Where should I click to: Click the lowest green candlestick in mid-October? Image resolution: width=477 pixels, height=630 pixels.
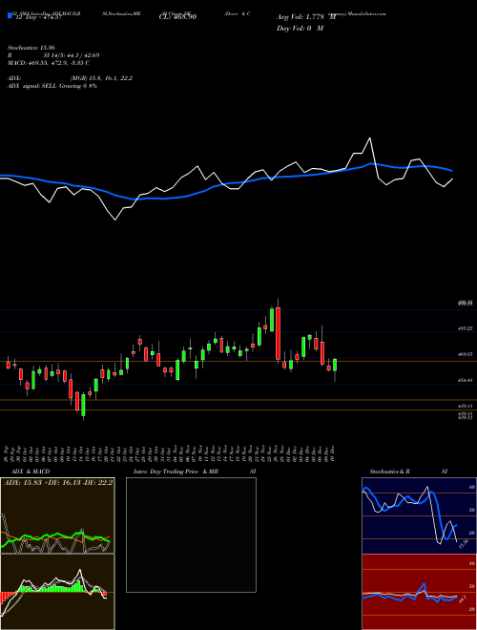(x=84, y=405)
